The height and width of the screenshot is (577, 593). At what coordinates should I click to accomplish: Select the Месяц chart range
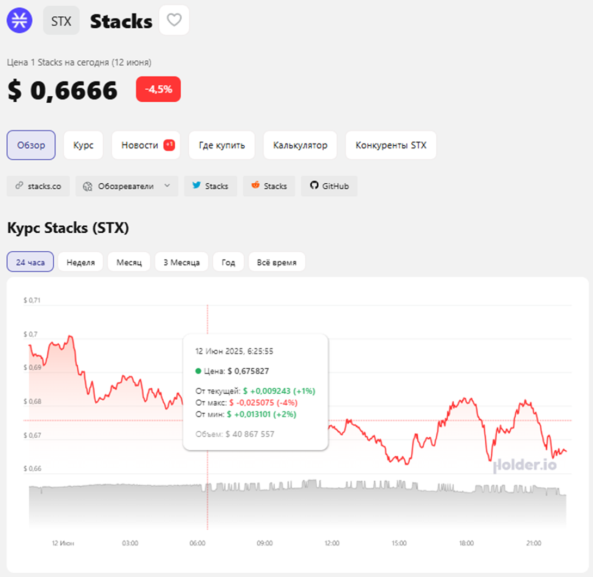129,262
